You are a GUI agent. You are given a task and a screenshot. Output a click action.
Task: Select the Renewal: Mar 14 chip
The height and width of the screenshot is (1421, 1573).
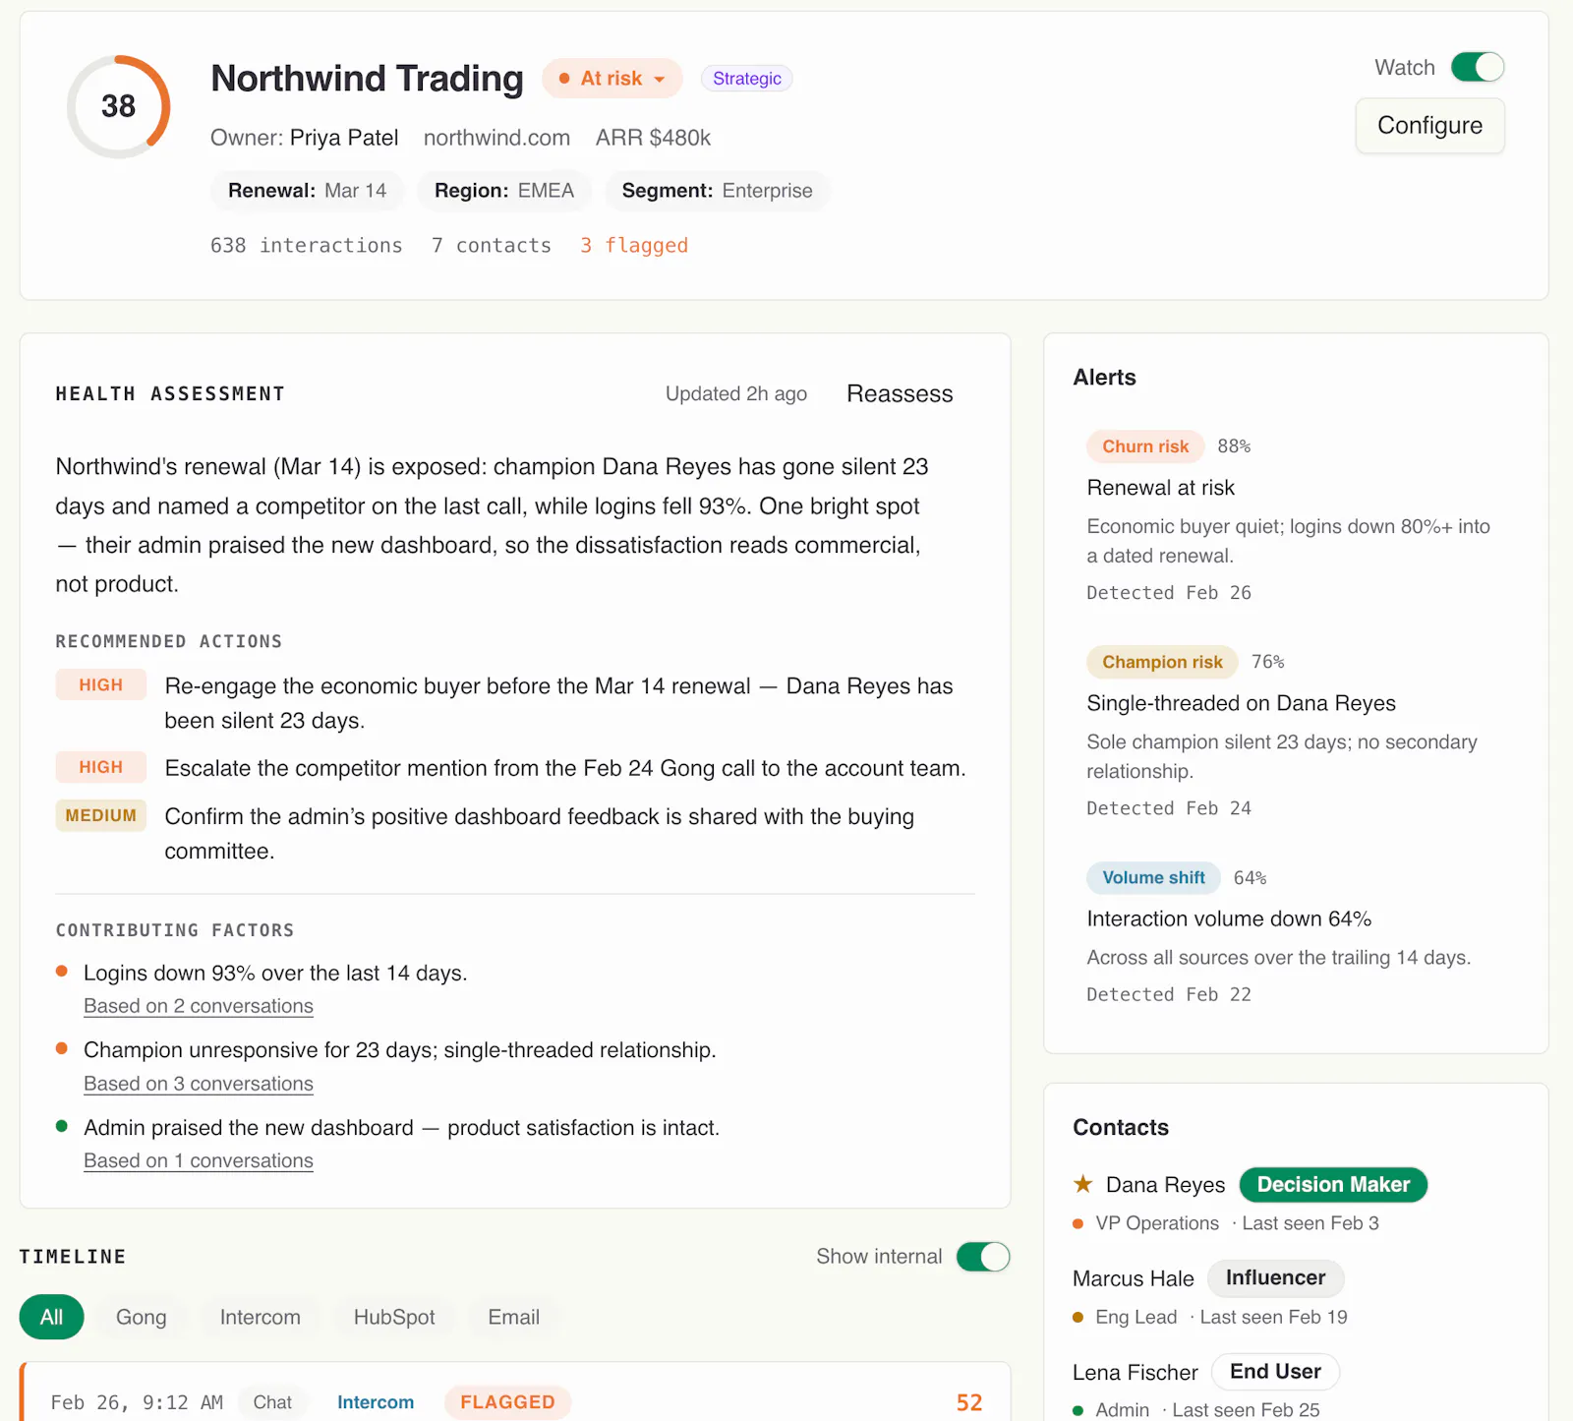click(x=307, y=191)
